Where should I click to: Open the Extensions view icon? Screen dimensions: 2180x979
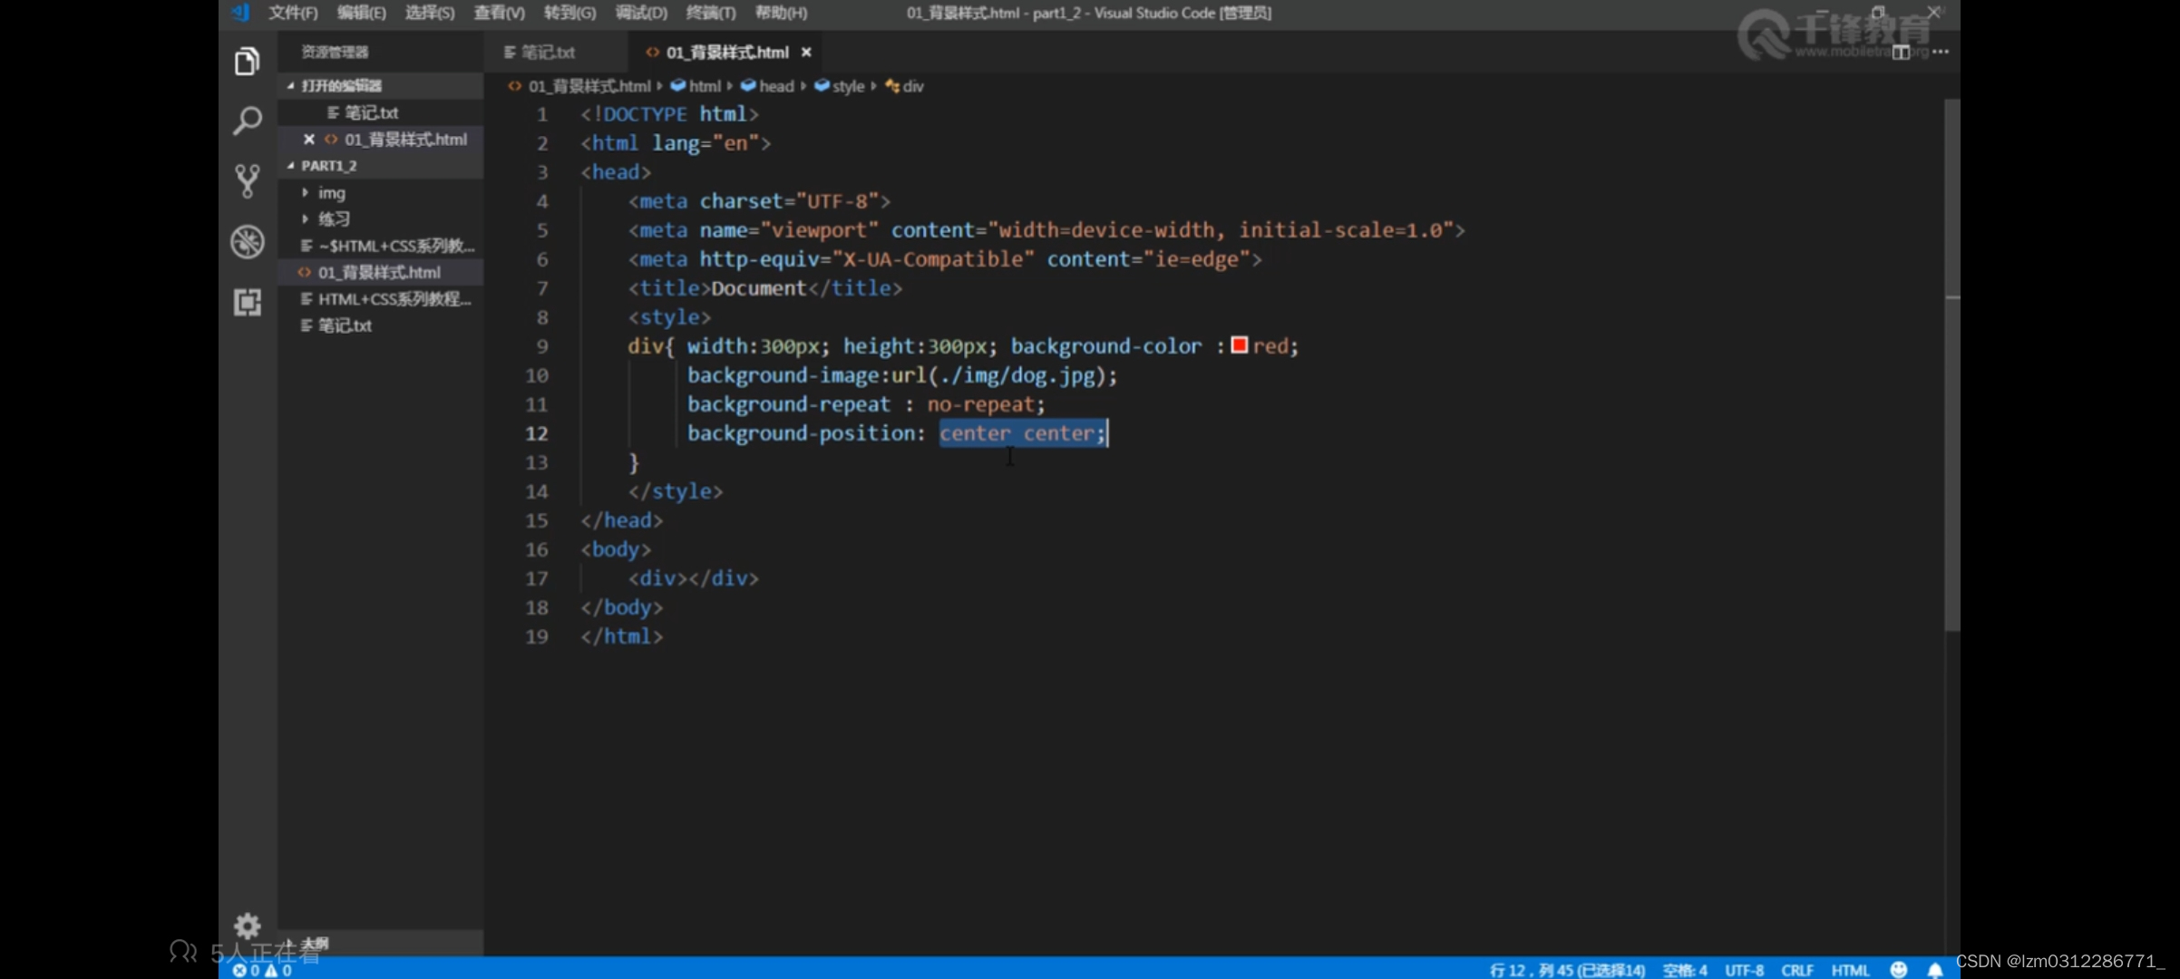click(247, 302)
